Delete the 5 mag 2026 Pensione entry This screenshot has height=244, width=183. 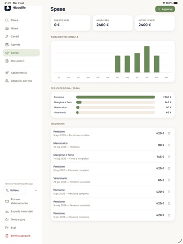(x=169, y=203)
